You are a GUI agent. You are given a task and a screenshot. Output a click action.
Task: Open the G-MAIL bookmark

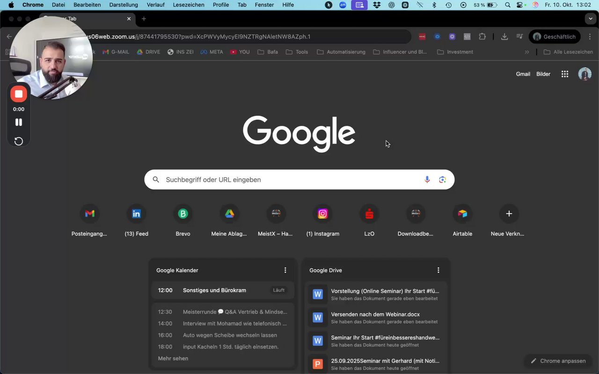click(116, 52)
